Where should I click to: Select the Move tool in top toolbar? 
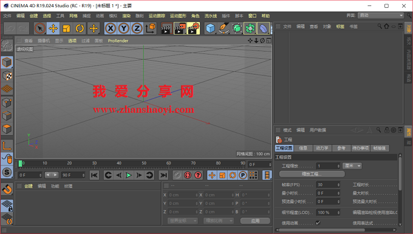(x=53, y=28)
